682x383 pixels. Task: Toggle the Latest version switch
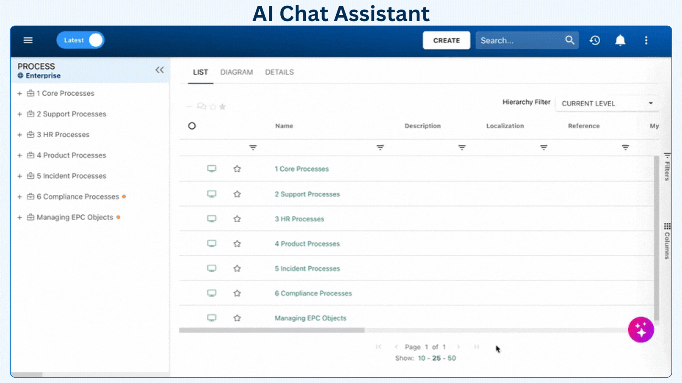[81, 40]
